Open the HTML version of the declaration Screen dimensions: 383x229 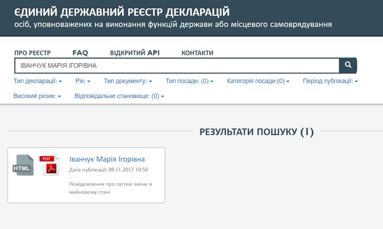click(x=23, y=166)
